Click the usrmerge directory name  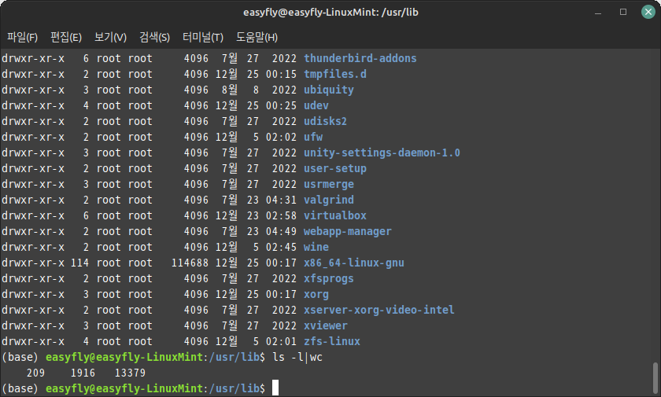329,184
